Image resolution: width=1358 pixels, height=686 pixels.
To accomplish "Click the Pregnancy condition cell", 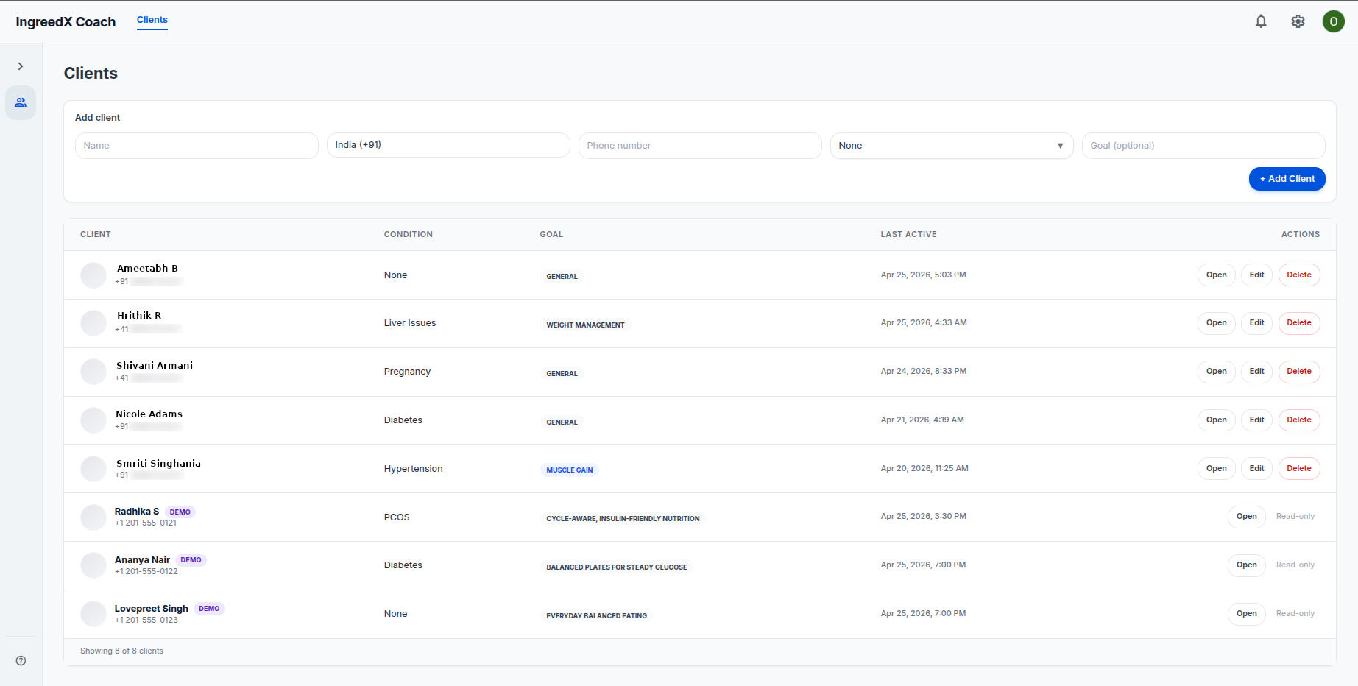I will point(407,372).
